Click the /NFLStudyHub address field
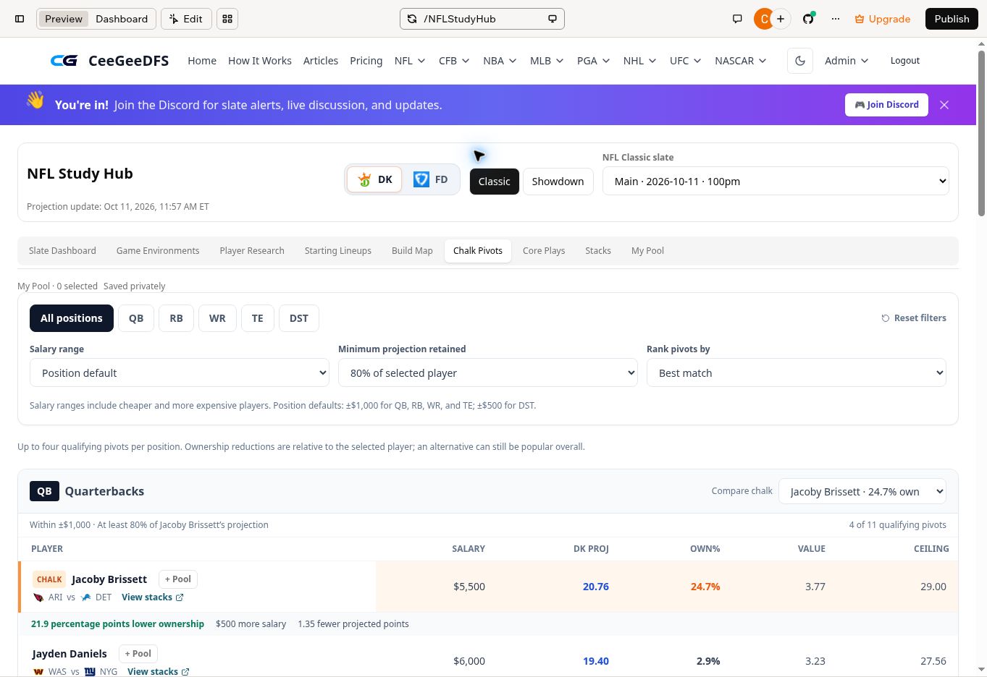This screenshot has height=677, width=987. click(x=482, y=19)
